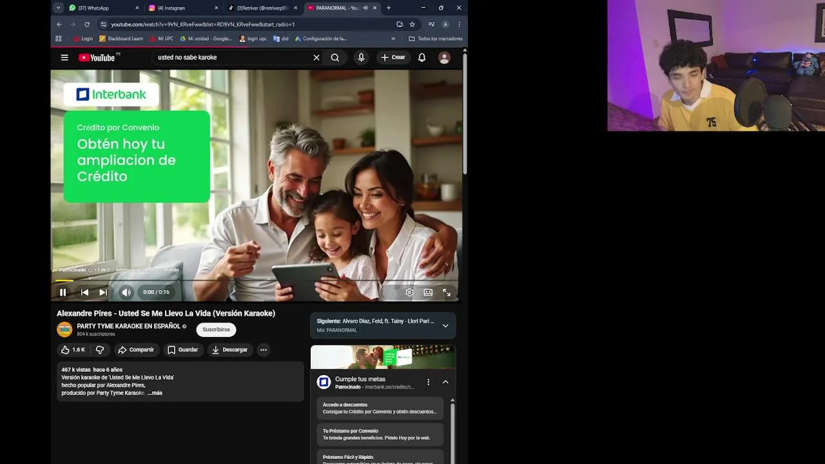
Task: Pause the playing video ad
Action: tap(63, 292)
